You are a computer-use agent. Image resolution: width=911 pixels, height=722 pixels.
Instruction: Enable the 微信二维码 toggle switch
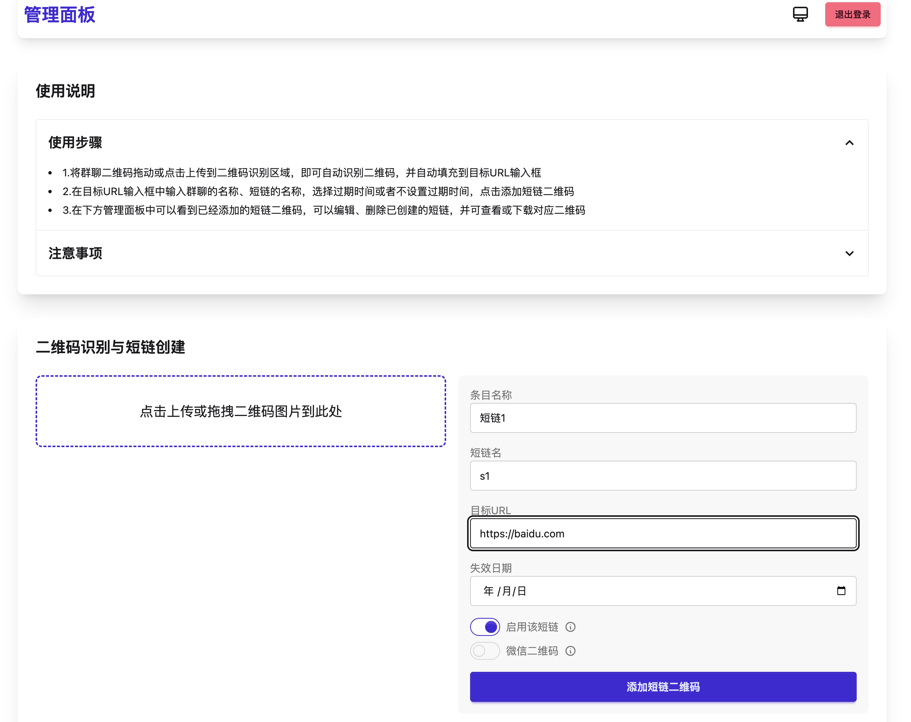[x=485, y=650]
